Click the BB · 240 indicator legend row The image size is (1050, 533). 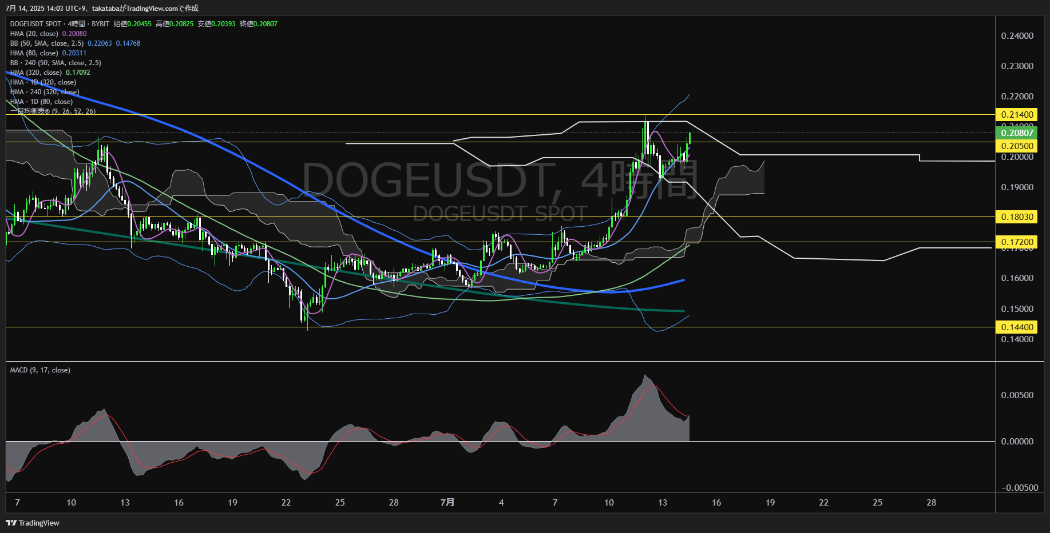point(56,63)
